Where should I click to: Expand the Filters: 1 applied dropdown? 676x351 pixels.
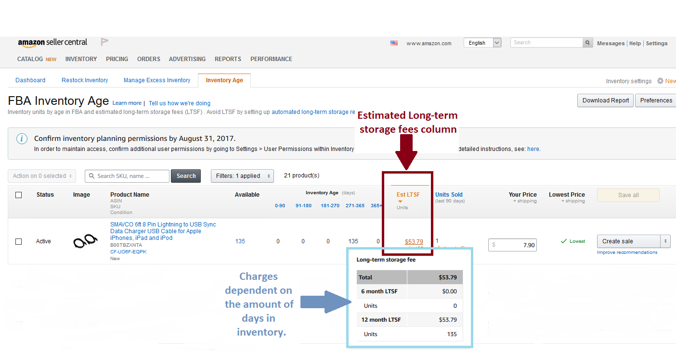242,176
